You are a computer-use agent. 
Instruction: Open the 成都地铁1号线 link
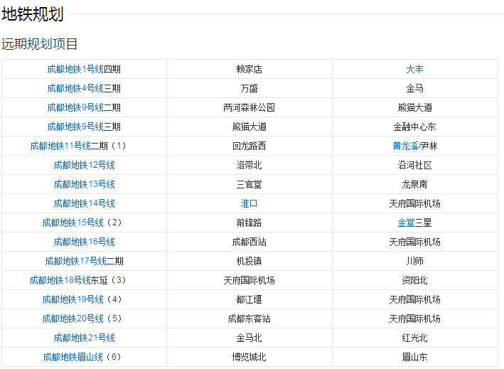point(75,69)
